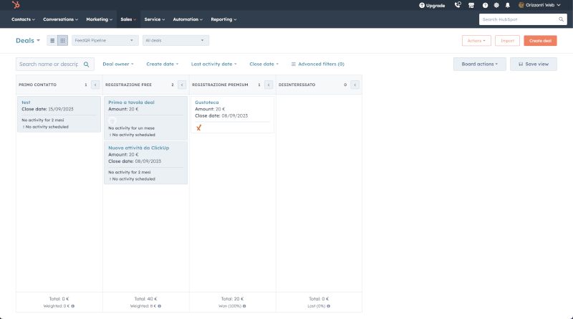This screenshot has width=573, height=319.
Task: Open the Primo a tavola deal
Action: click(131, 103)
